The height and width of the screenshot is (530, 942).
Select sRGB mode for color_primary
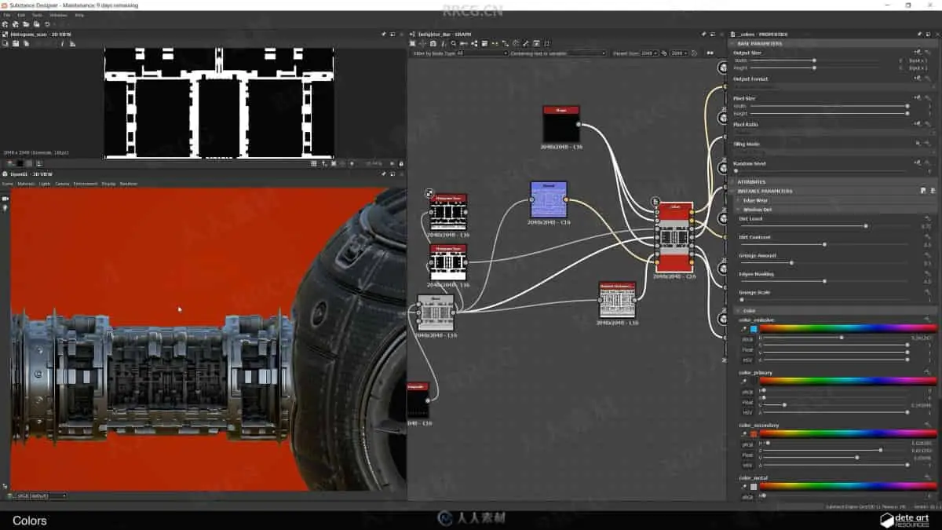(x=747, y=390)
